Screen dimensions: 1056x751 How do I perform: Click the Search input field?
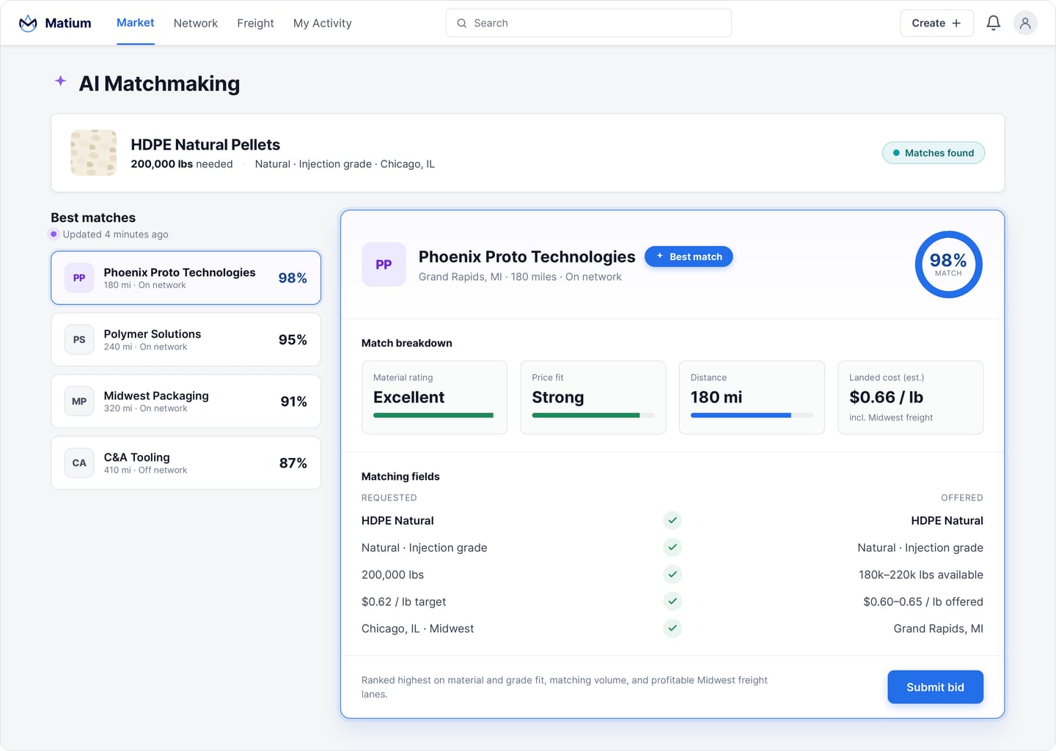[589, 23]
